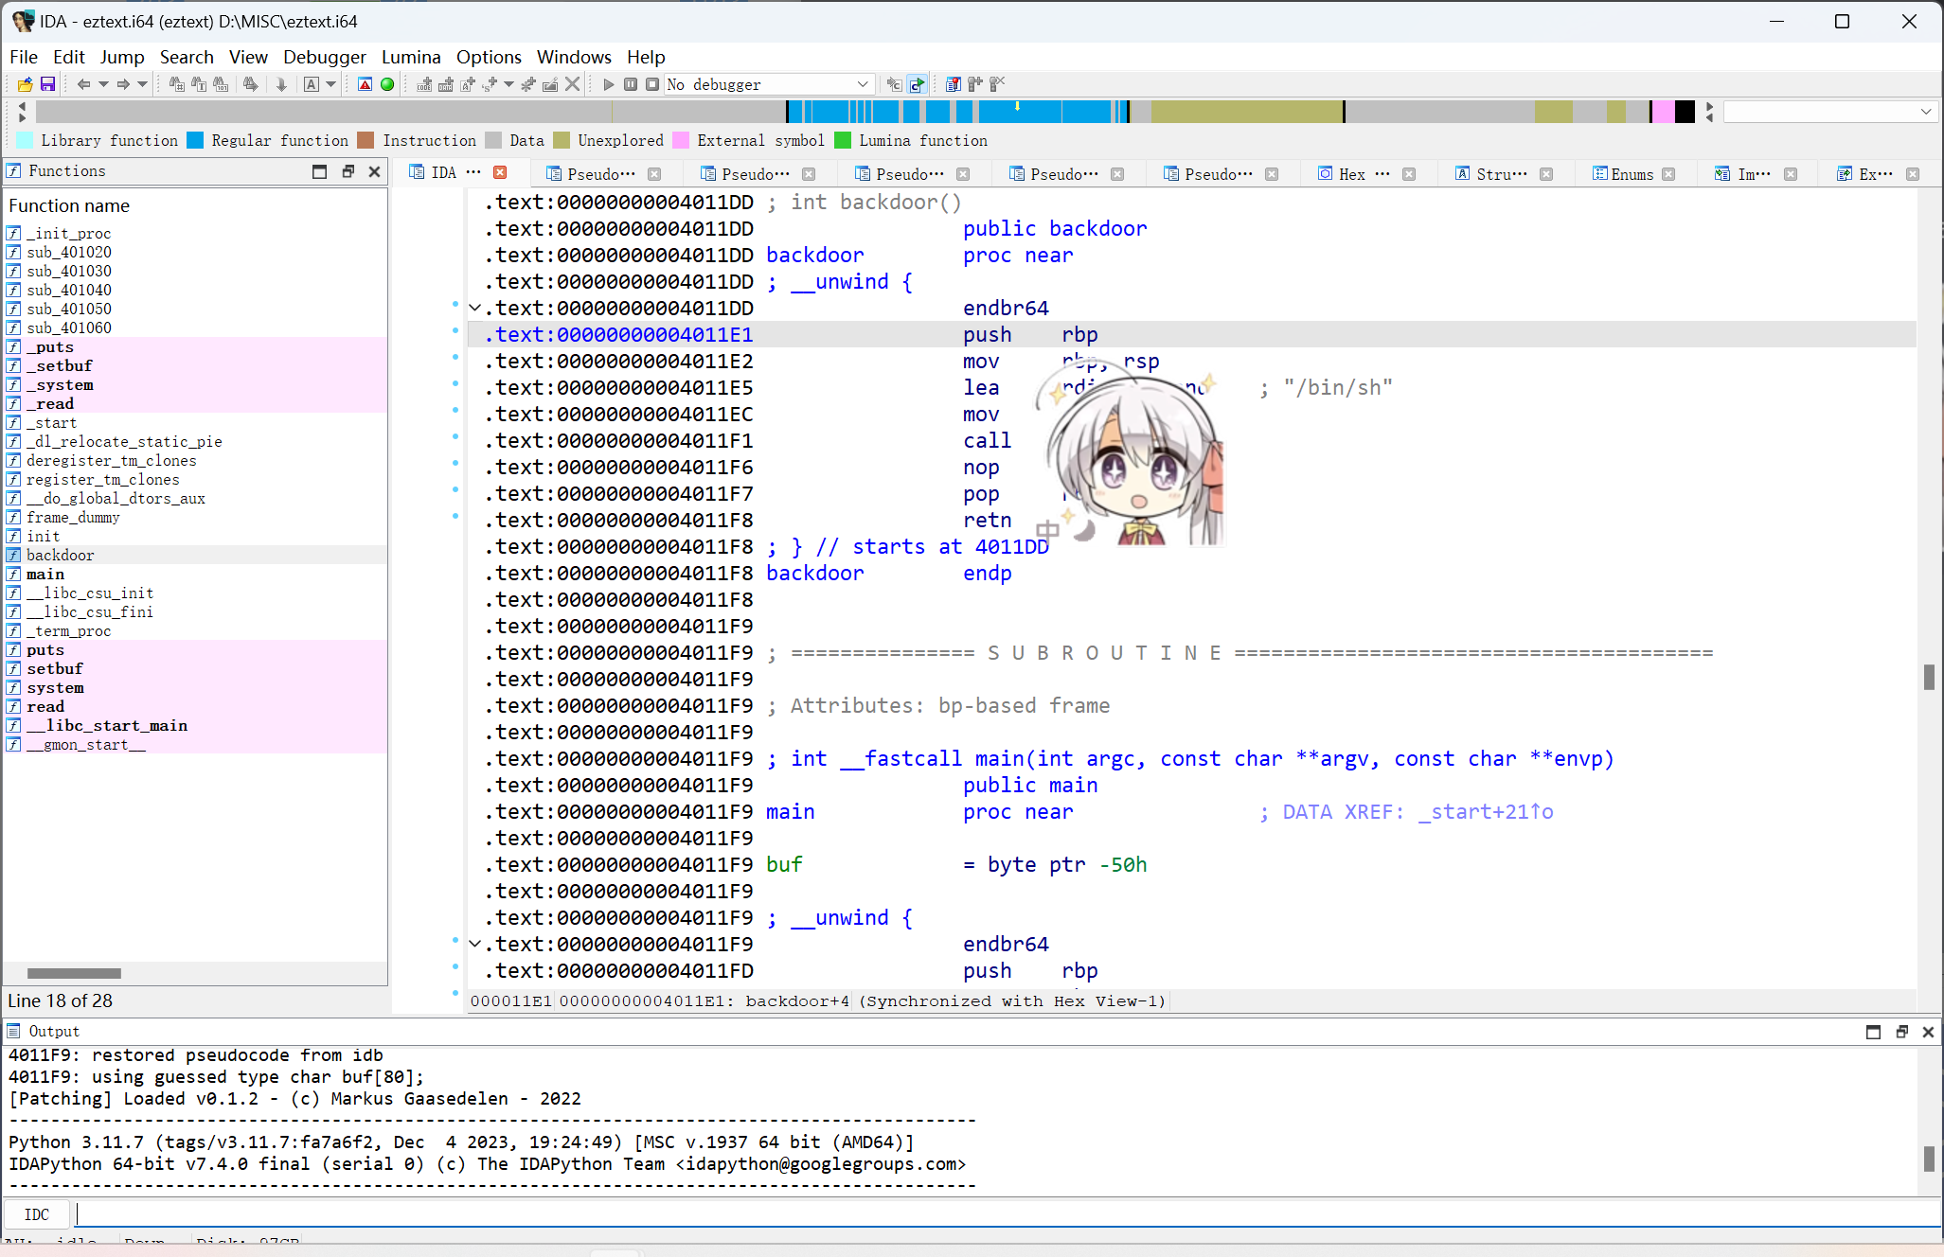Image resolution: width=1944 pixels, height=1257 pixels.
Task: Click the binary search binoculars icon
Action: (x=221, y=84)
